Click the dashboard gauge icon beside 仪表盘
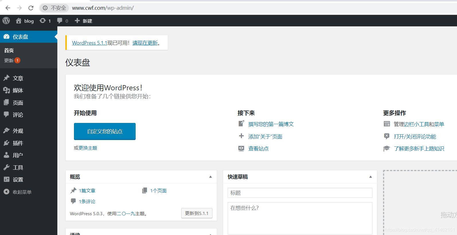Screen dimensions: 457x235 pos(7,37)
